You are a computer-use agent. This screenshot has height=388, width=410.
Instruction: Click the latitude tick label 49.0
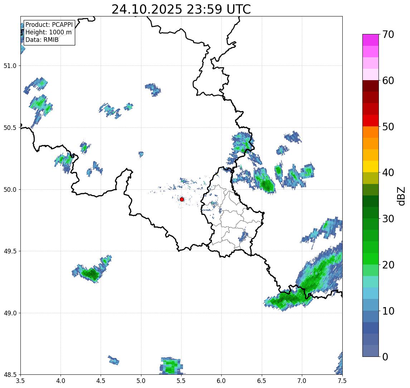(x=10, y=313)
